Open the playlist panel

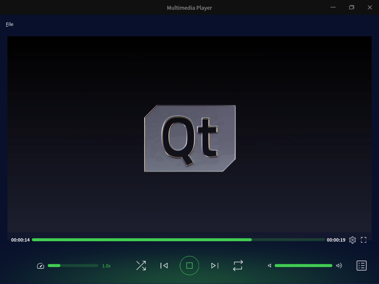(362, 265)
